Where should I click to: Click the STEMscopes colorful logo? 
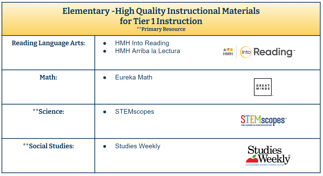tap(264, 121)
